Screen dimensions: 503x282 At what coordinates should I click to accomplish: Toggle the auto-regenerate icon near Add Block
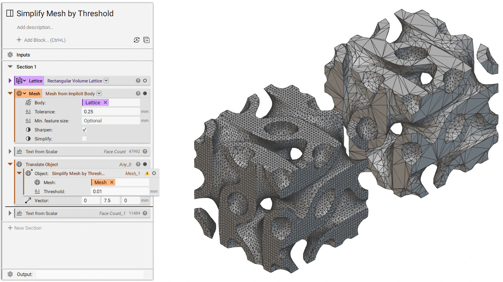(137, 40)
